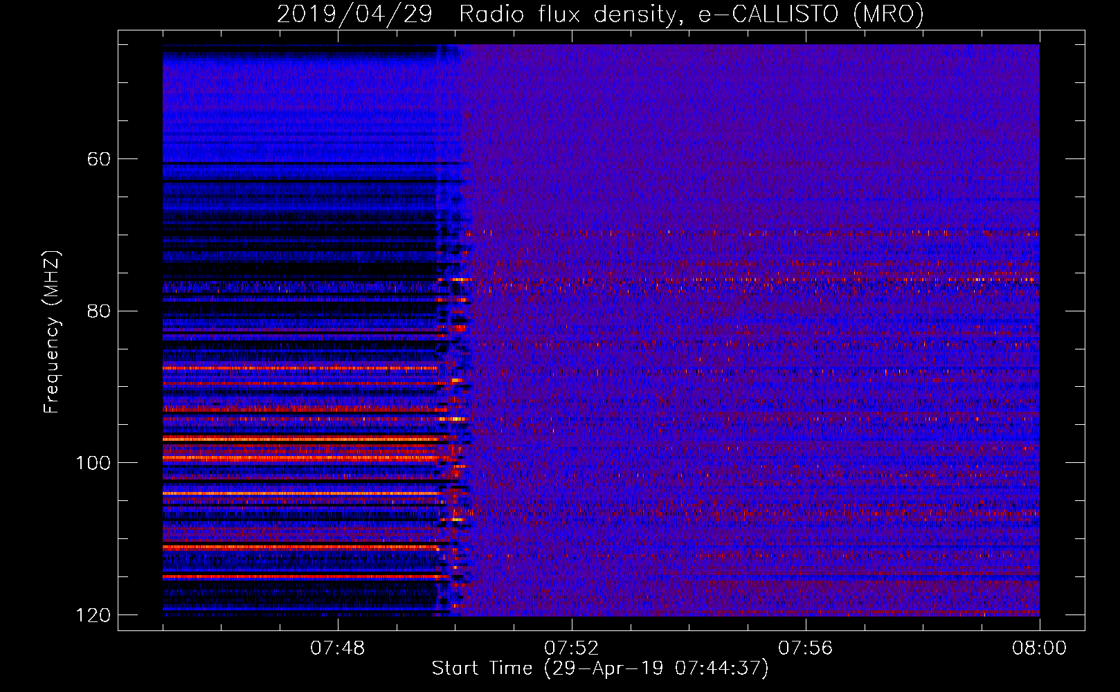Image resolution: width=1120 pixels, height=692 pixels.
Task: Click the 07:52 time tick label
Action: 571,648
